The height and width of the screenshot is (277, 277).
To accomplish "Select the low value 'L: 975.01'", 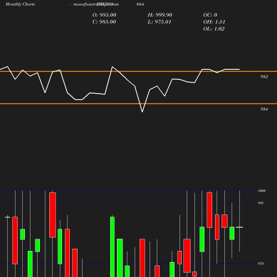I will [x=160, y=22].
